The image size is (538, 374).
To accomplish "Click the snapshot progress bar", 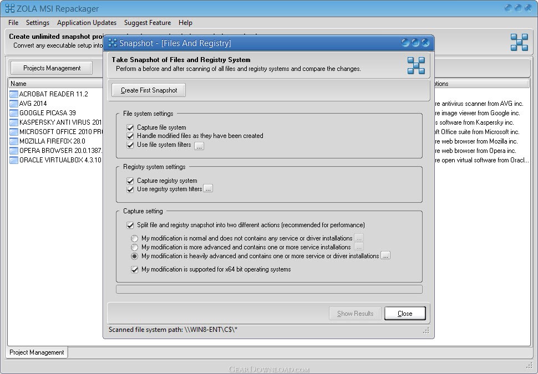I will point(270,289).
